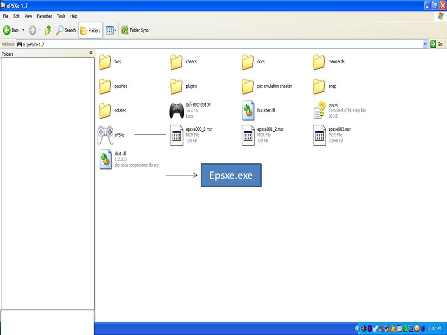Open the Favorites menu
Image resolution: width=447 pixels, height=335 pixels.
44,16
